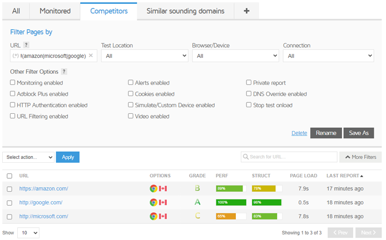Click the Last Report sort arrow
This screenshot has height=240, width=386.
tap(362, 176)
